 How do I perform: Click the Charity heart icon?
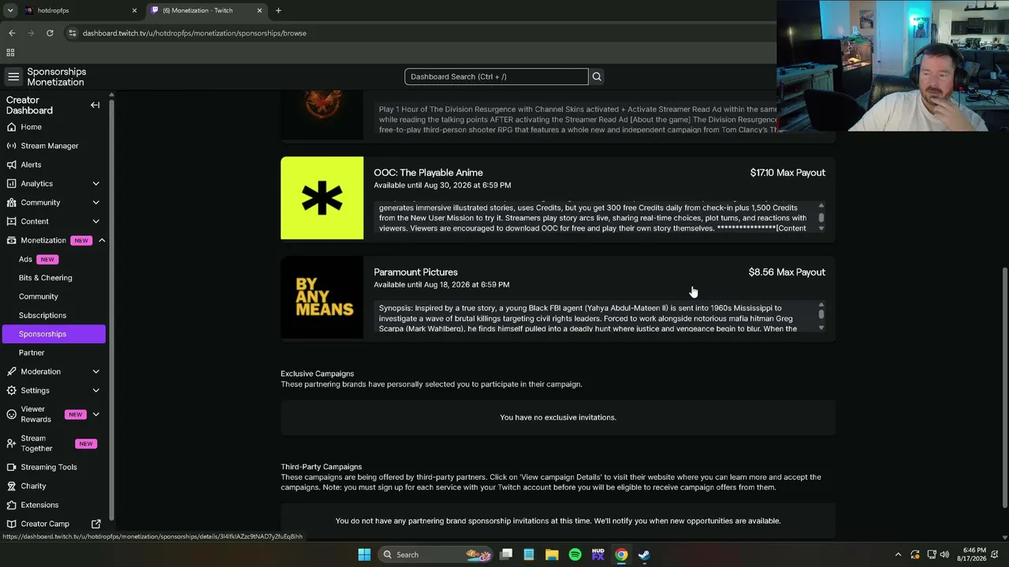(11, 486)
